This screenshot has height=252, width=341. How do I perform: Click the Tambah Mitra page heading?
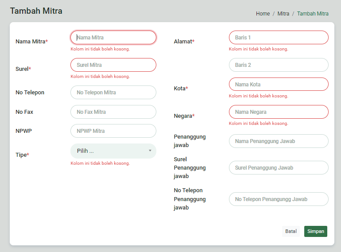[x=36, y=11]
